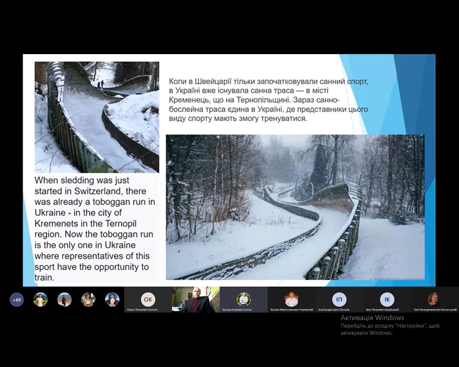Viewport: 459px width, 367px height.
Task: Click the Ігор Богданович Паньків name label
Action: click(333, 310)
